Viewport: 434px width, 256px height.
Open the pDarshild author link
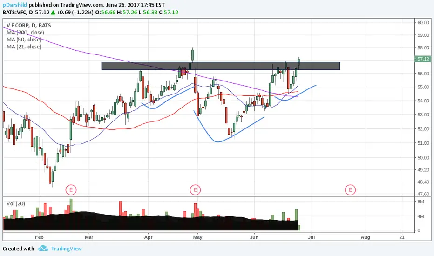pyautogui.click(x=15, y=5)
